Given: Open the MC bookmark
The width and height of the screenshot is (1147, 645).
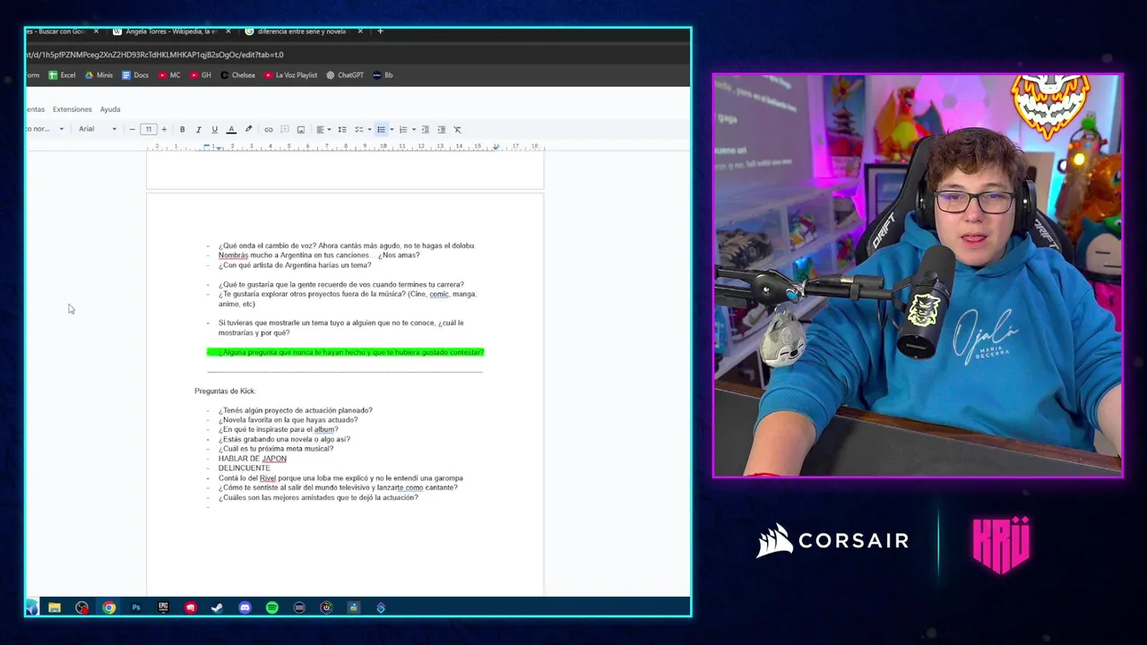Looking at the screenshot, I should (x=169, y=75).
